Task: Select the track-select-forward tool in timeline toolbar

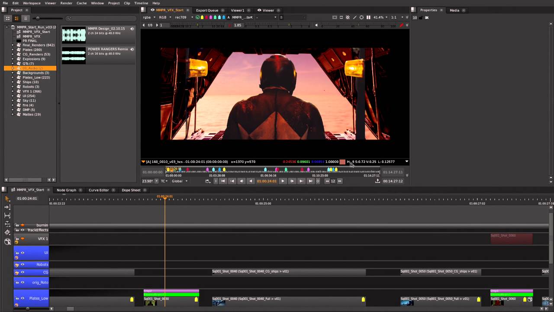Action: tap(7, 207)
